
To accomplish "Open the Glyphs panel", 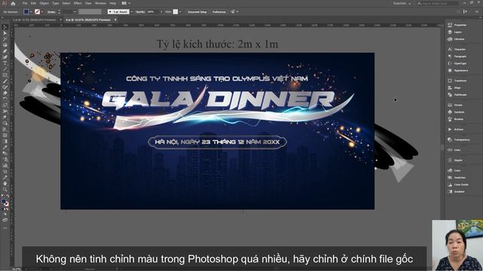I will tap(456, 160).
